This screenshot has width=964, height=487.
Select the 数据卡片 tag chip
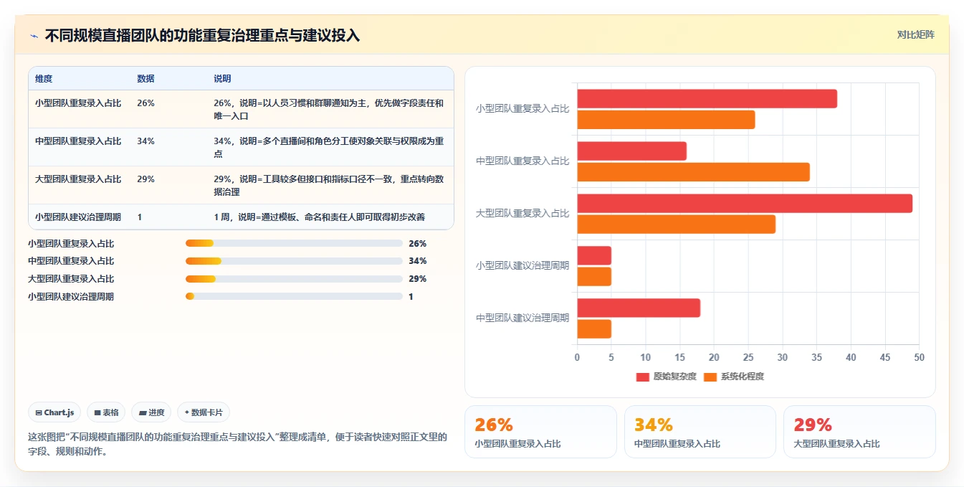[204, 412]
